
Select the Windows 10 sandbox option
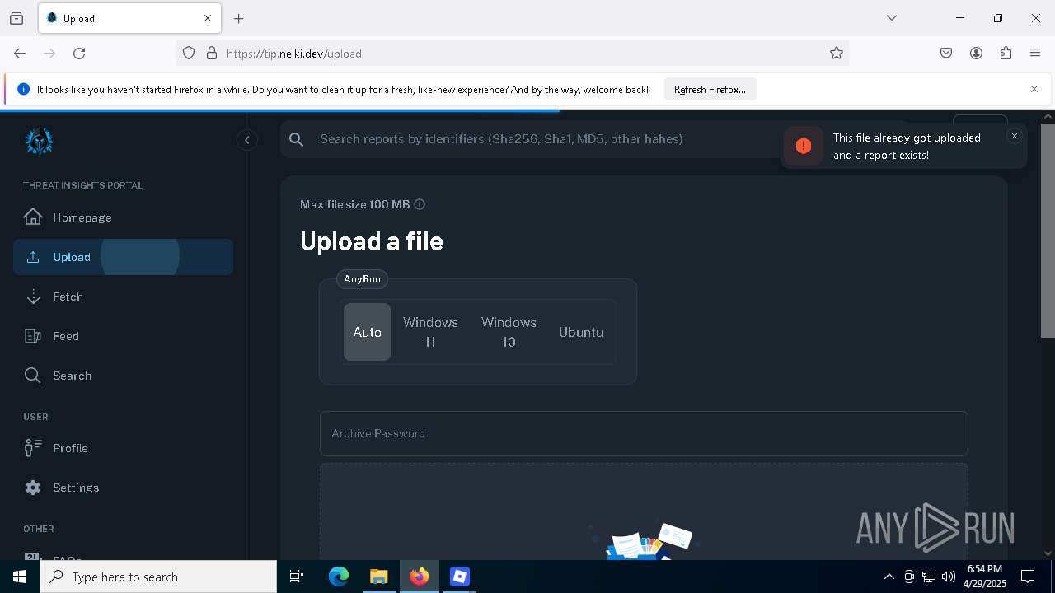click(x=509, y=332)
